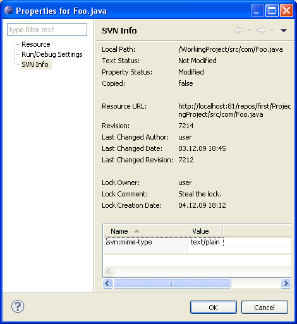Click the forward navigation arrow icon
The image size is (297, 324).
pos(262,30)
